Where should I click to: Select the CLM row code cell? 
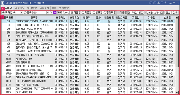click(8, 21)
